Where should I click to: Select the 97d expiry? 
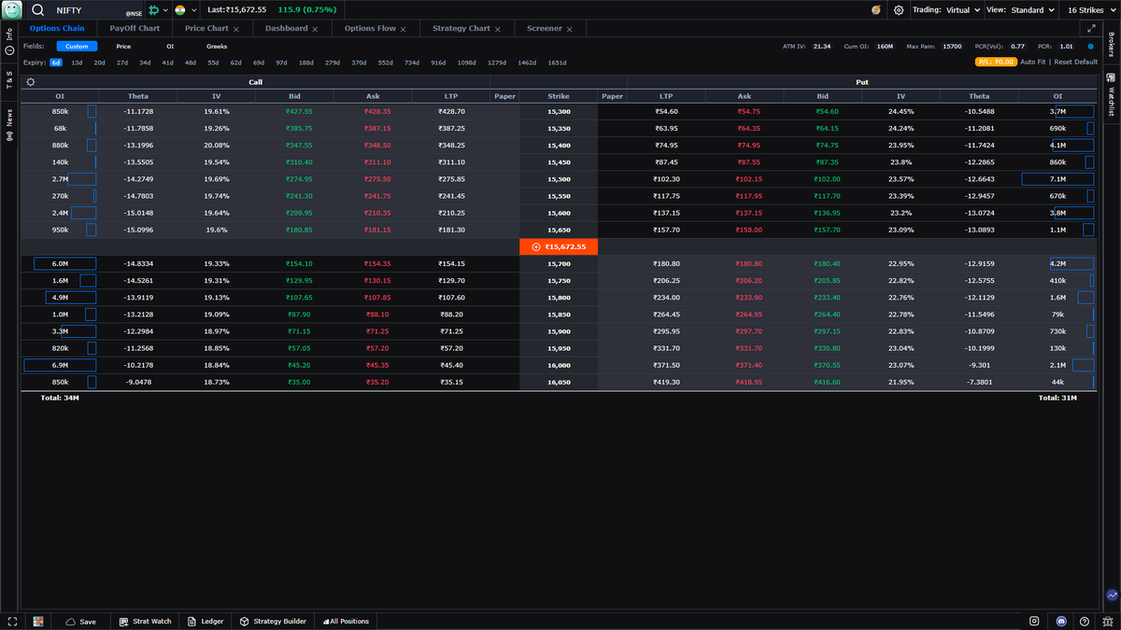[281, 63]
